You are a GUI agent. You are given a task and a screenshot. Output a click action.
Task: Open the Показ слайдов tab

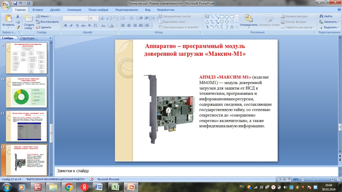(x=98, y=10)
